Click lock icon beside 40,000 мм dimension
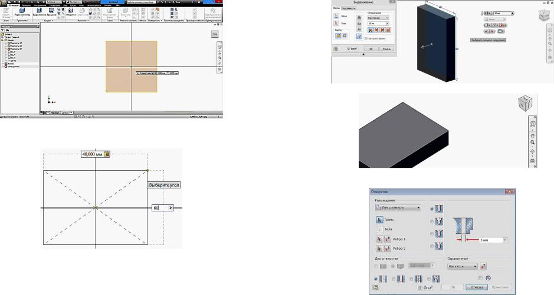This screenshot has height=295, width=554. (x=107, y=154)
